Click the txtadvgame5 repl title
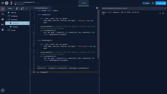Viewport: 167px width, 94px height. (x=28, y=2)
